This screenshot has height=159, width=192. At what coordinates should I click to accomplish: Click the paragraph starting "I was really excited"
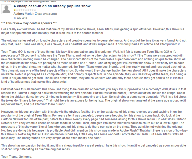pos(93,31)
